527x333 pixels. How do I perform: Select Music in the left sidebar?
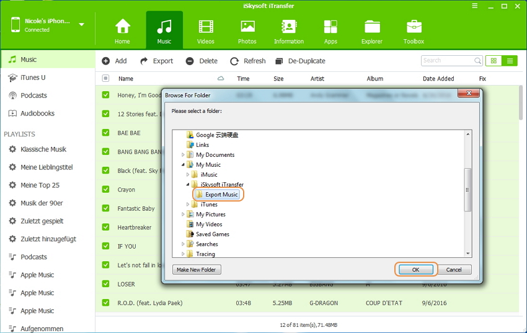point(48,60)
